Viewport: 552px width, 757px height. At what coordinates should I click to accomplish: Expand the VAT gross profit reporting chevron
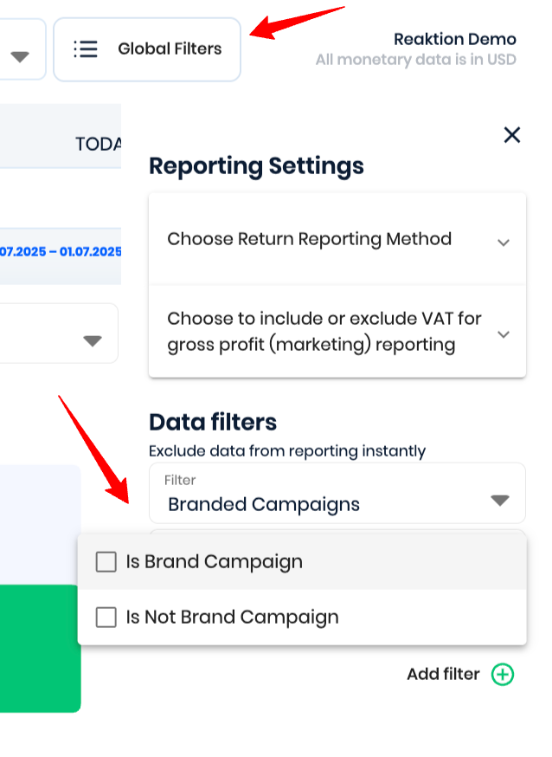click(504, 334)
